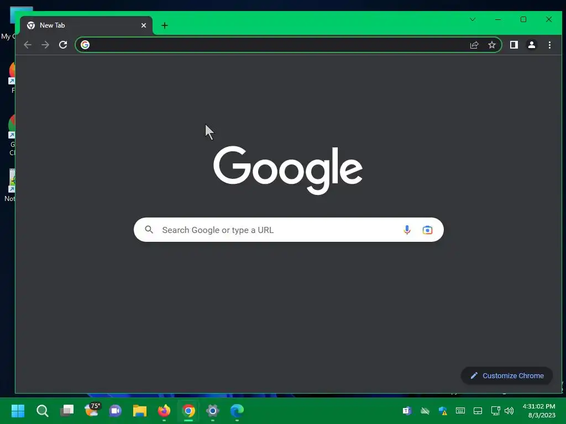Open the touch keyboard tray icon
Viewport: 566px width, 424px height.
[x=460, y=411]
